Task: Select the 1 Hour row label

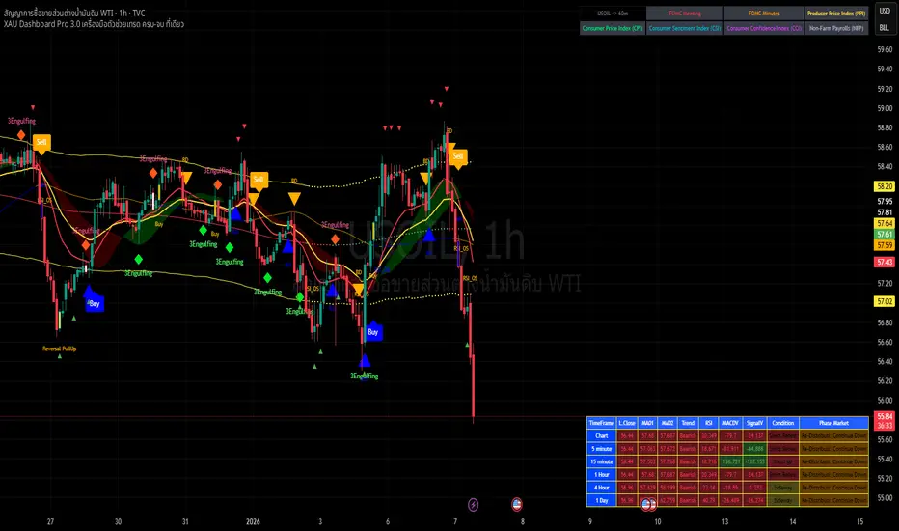Action: [602, 475]
